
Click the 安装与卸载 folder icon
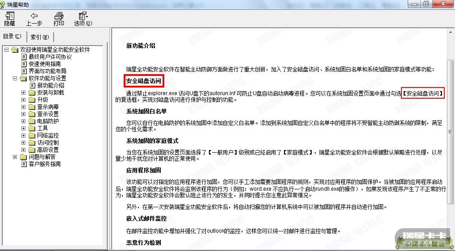pyautogui.click(x=32, y=92)
